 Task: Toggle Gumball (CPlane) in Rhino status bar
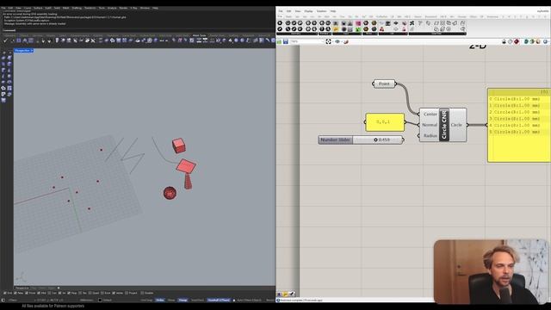coord(219,301)
